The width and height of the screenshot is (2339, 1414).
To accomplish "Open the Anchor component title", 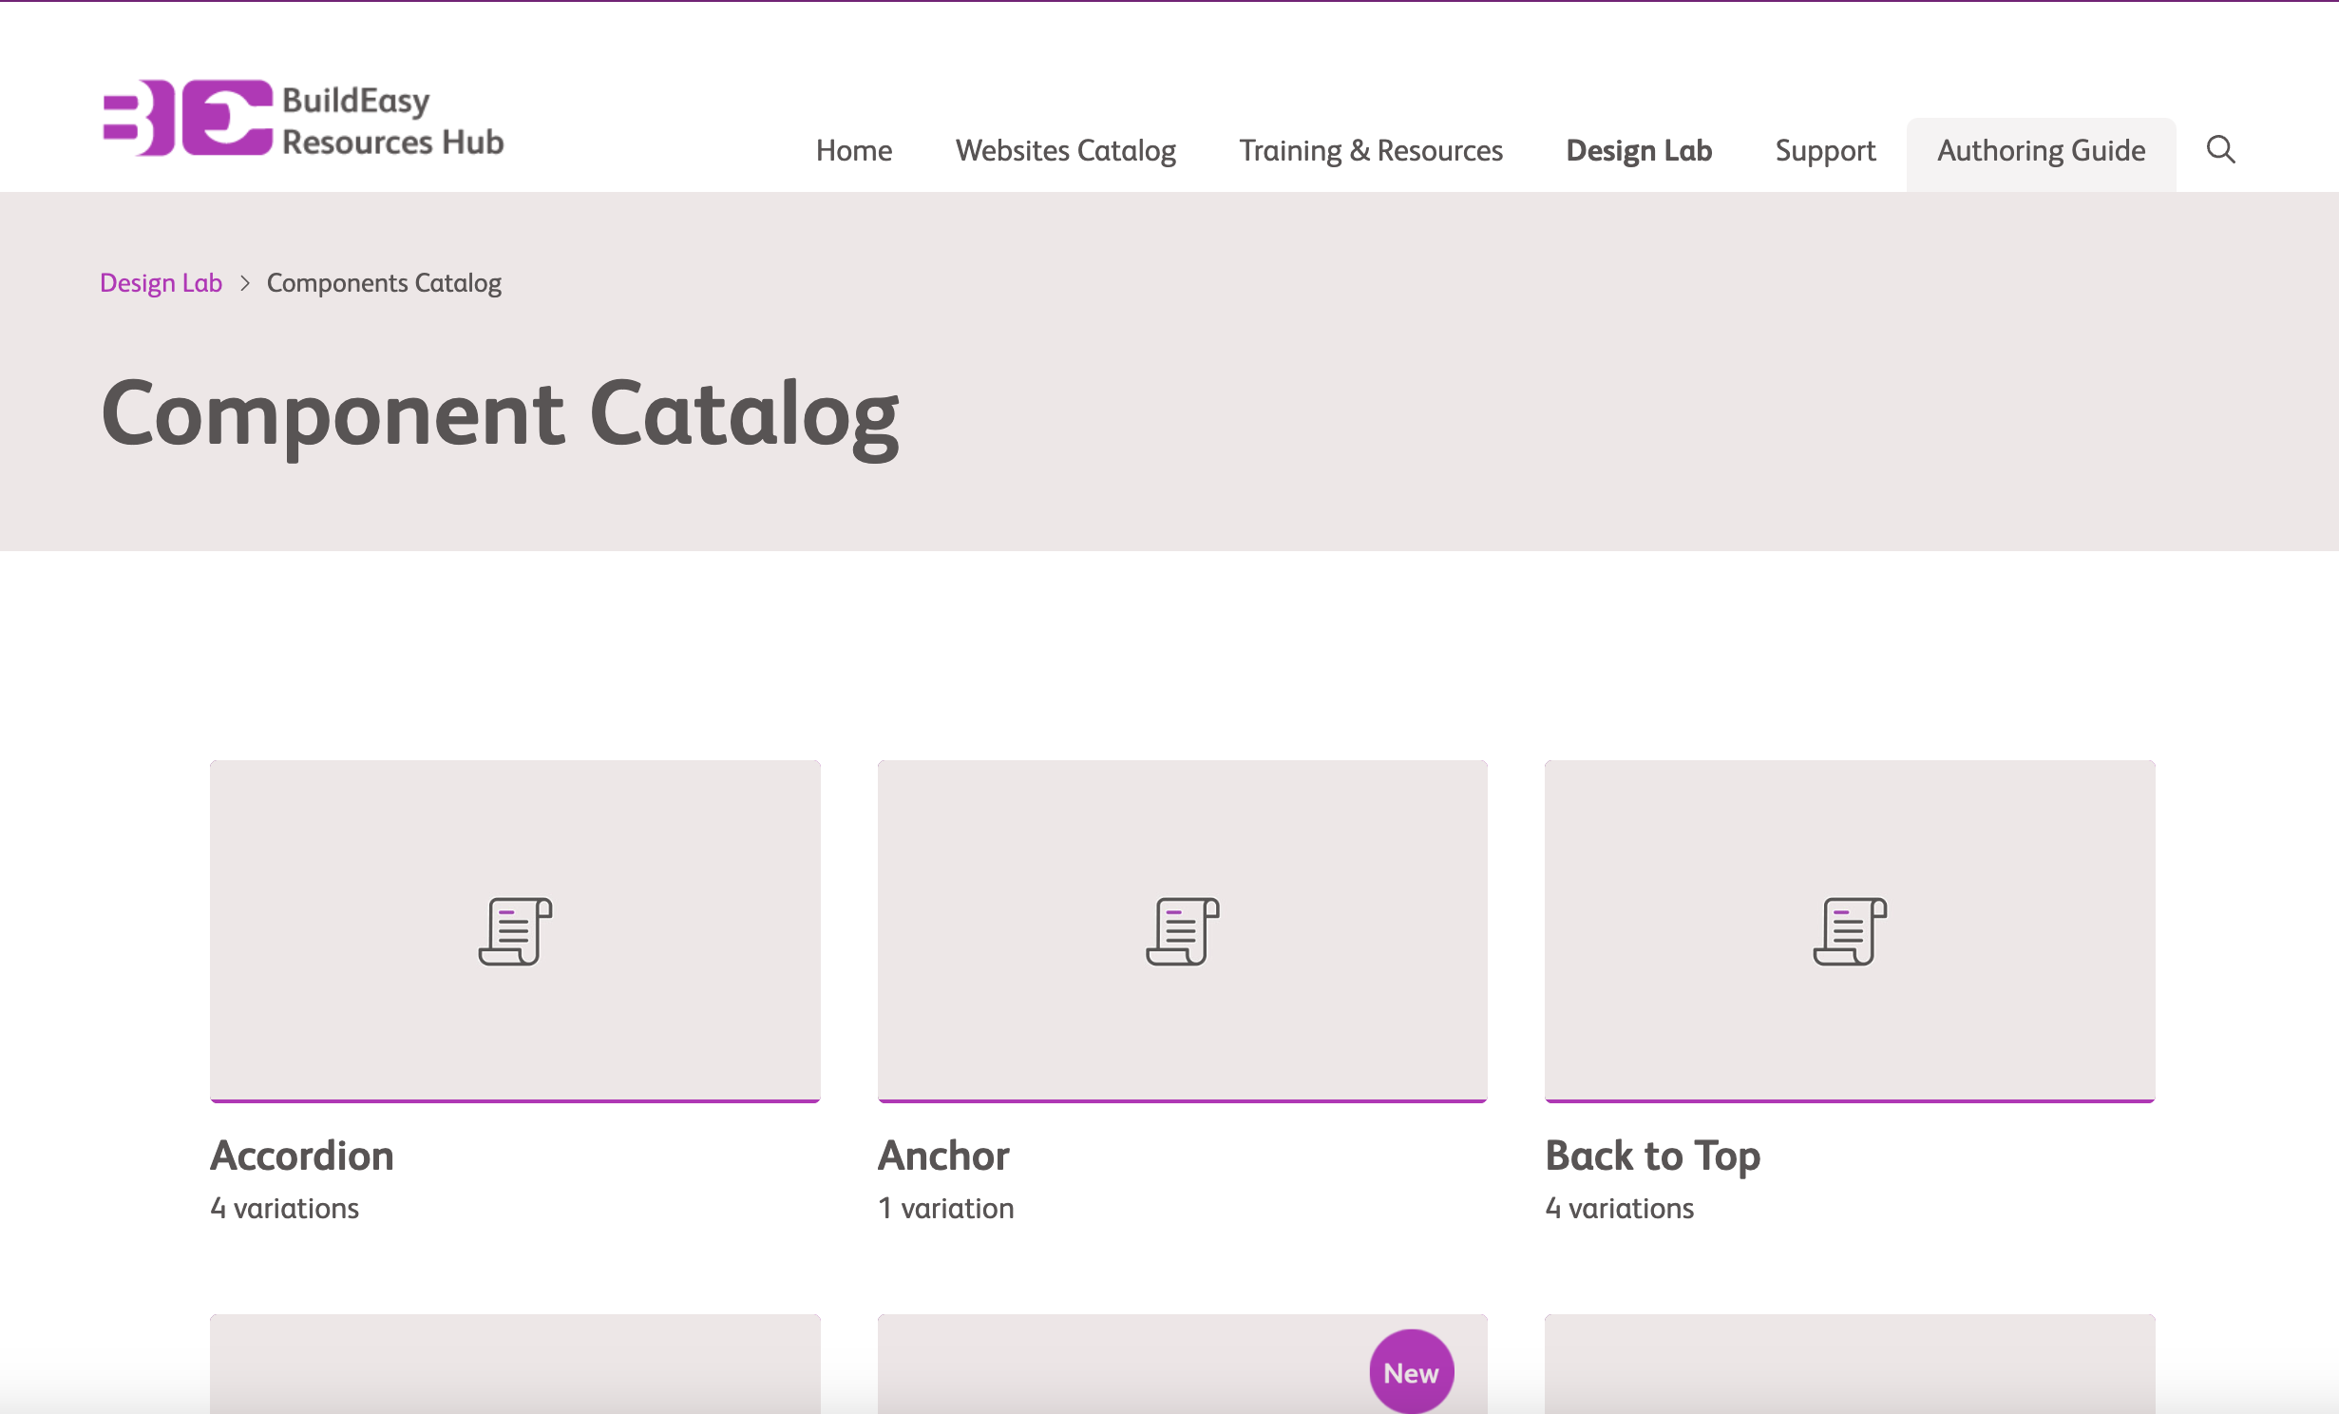I will 943,1156.
